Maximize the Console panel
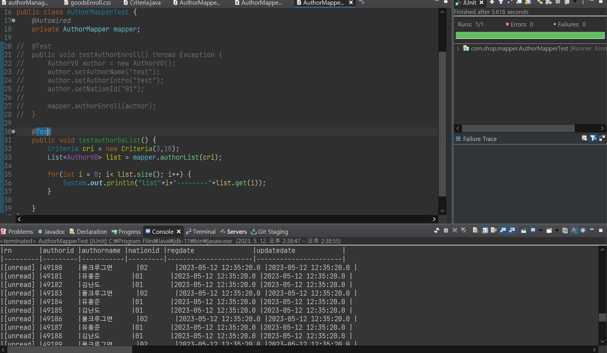The image size is (607, 353). [x=601, y=230]
